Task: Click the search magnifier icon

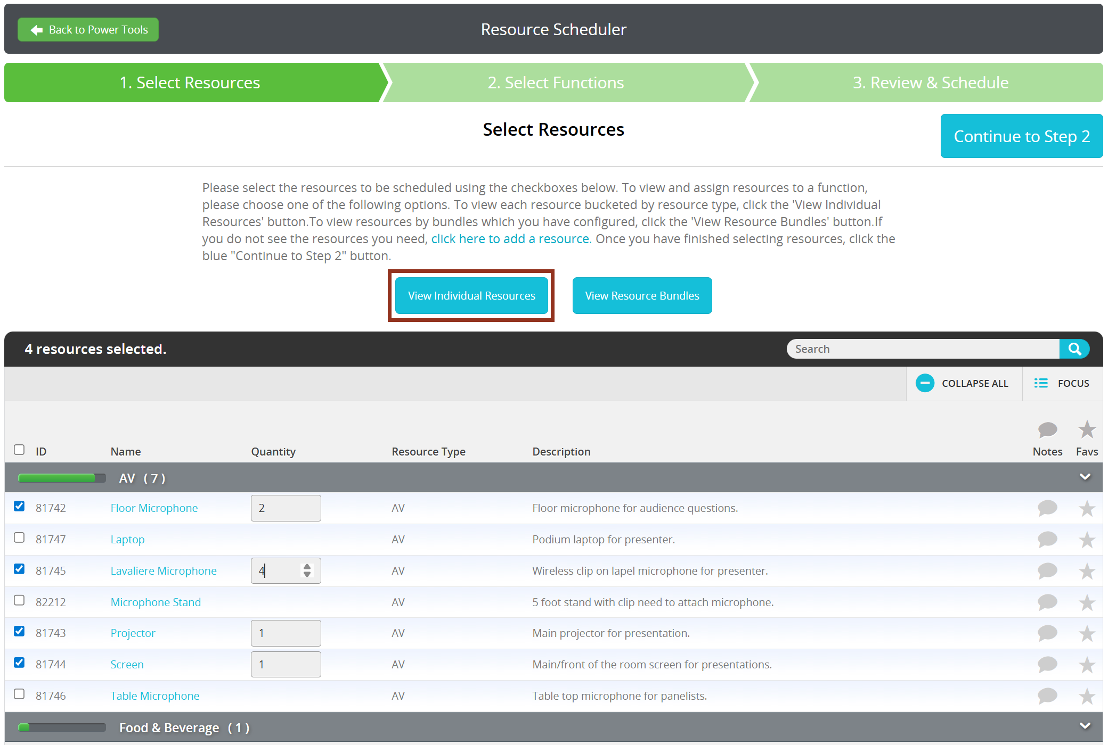Action: pos(1074,349)
